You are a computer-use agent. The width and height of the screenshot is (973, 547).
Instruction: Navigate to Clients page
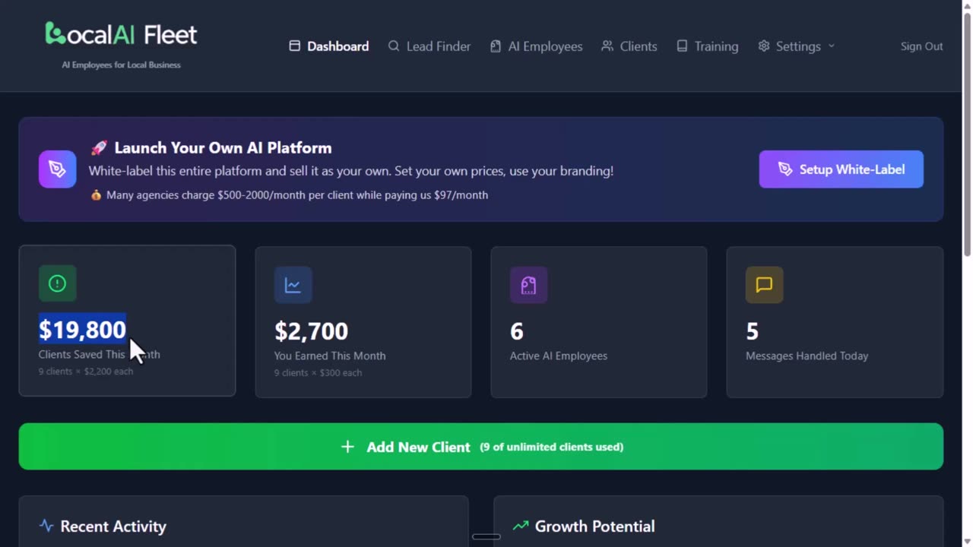point(629,46)
